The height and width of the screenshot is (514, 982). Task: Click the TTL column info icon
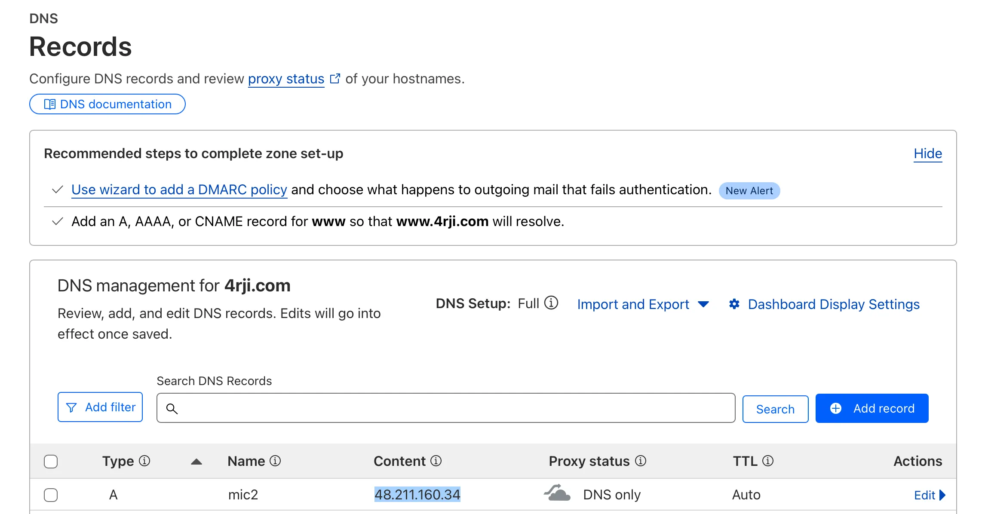[768, 461]
